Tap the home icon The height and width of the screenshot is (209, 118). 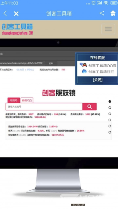click(113, 13)
